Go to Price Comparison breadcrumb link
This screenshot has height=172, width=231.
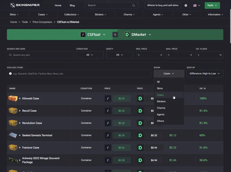click(42, 22)
